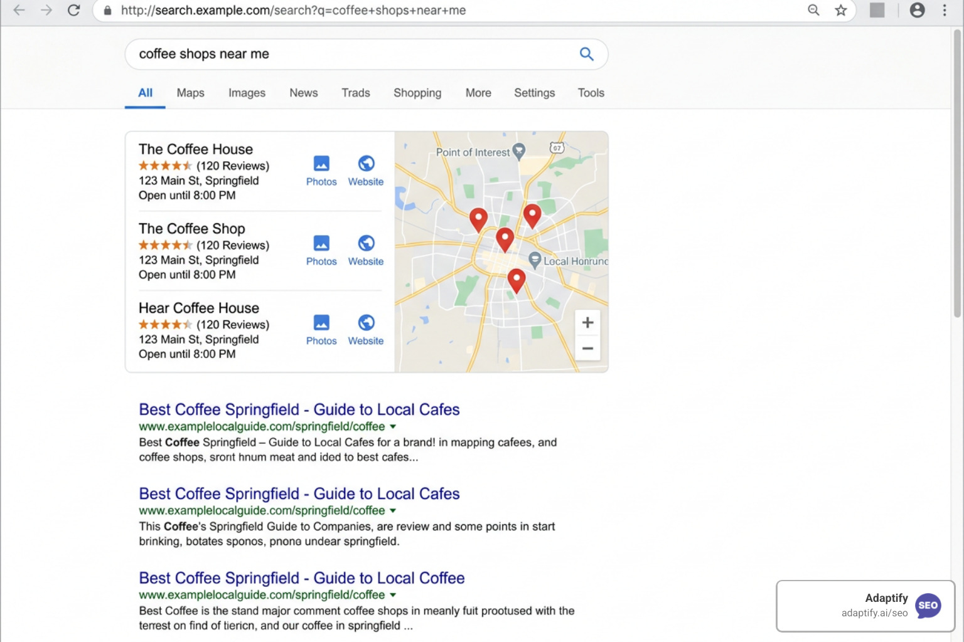Expand the second result URL dropdown arrow
This screenshot has height=642, width=964.
click(393, 510)
